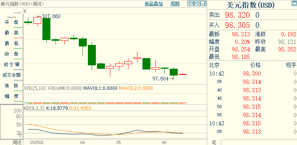Click the 最低 value 98.185
This screenshot has width=297, height=145.
point(241,57)
